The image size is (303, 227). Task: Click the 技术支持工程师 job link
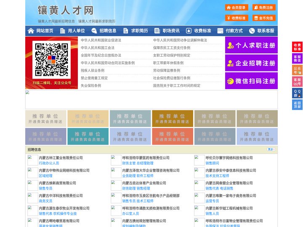coord(217,176)
